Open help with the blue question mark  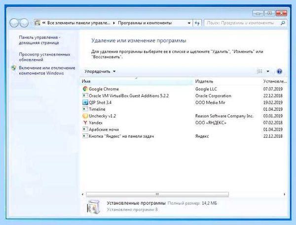tap(279, 71)
